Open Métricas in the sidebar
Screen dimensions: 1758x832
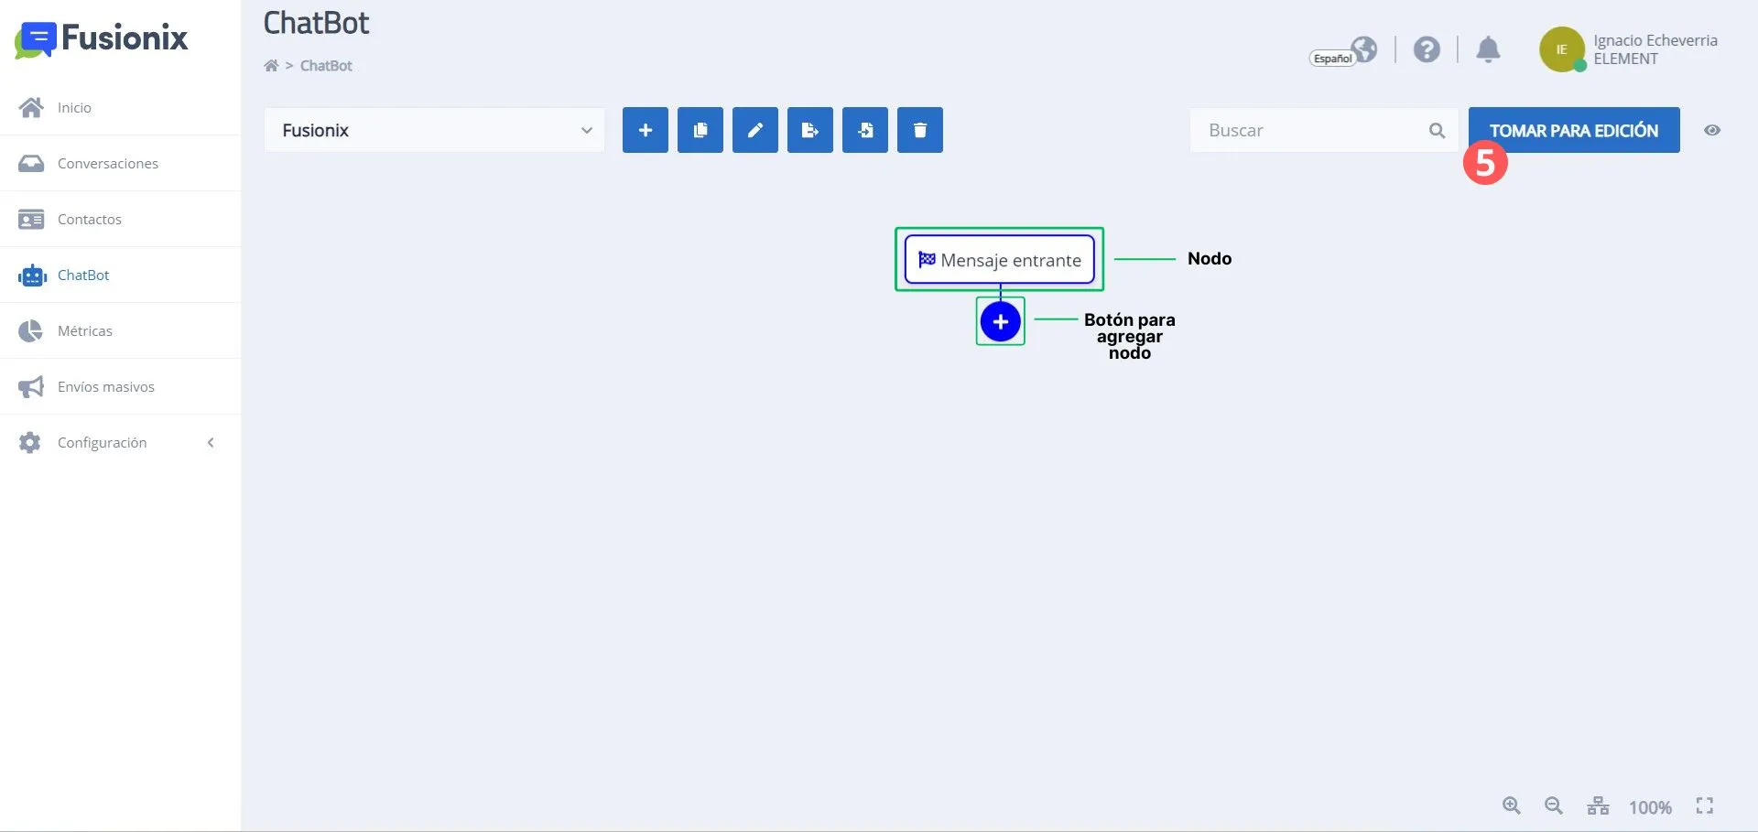120,331
